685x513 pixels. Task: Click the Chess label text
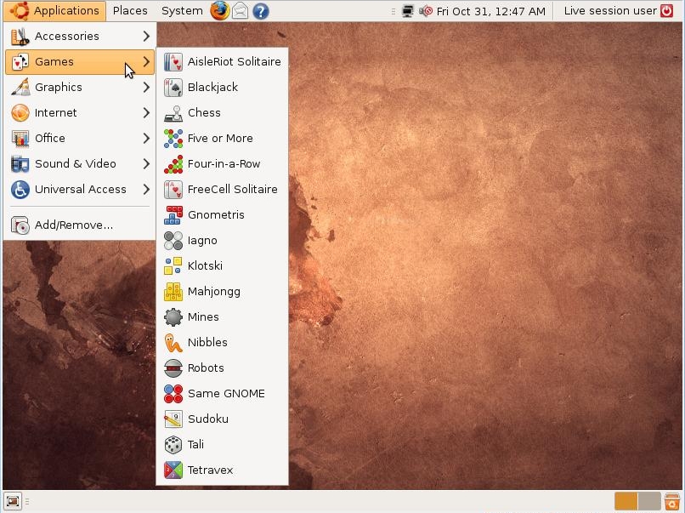(204, 113)
